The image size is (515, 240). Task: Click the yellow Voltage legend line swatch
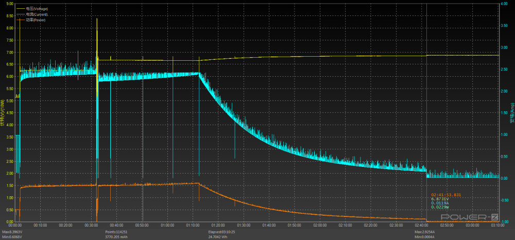21,9
